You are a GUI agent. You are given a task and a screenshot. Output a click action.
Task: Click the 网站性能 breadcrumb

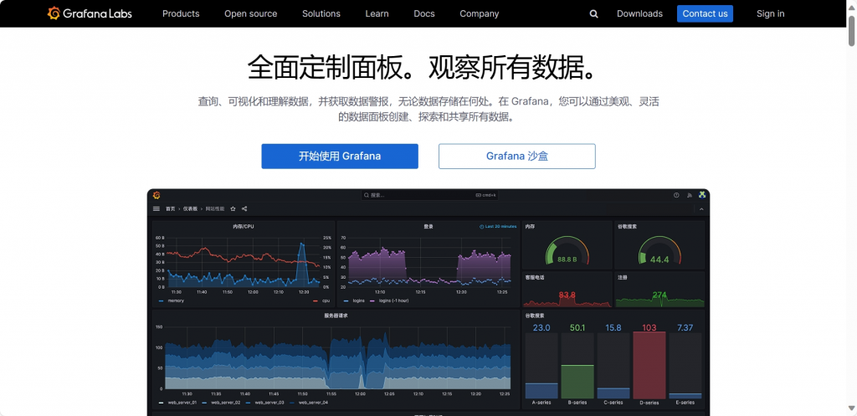[x=215, y=208]
